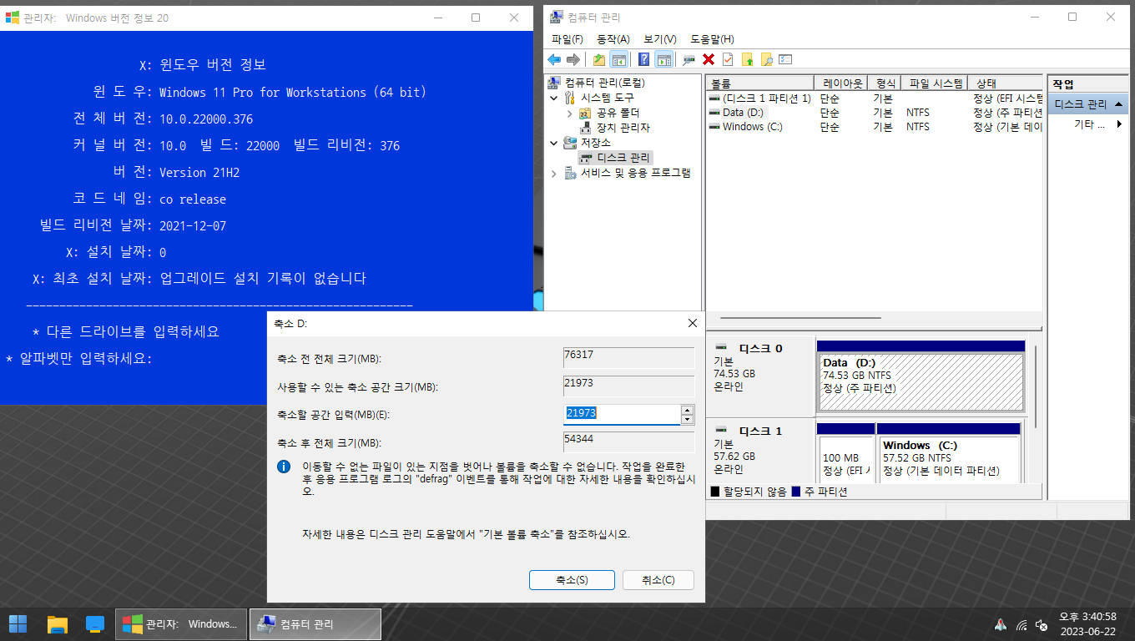This screenshot has height=641, width=1135.
Task: Sort by the 파일 시스템 column header
Action: click(934, 83)
